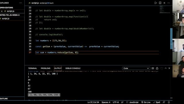Open the Explorer More Actions ellipsis
Viewport: 184px width, 104px height.
point(20,3)
